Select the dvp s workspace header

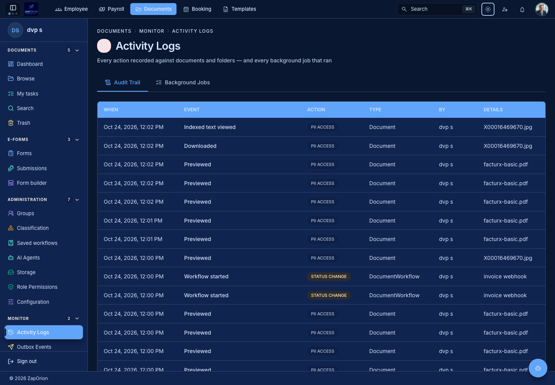44,30
